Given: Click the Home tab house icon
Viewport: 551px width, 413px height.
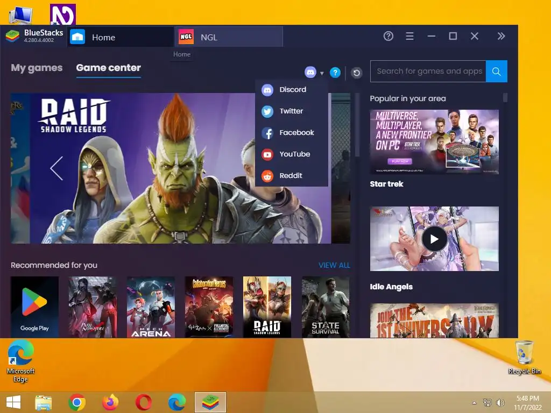Looking at the screenshot, I should [x=77, y=37].
